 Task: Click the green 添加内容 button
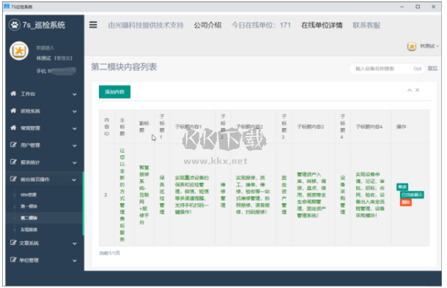tap(114, 92)
